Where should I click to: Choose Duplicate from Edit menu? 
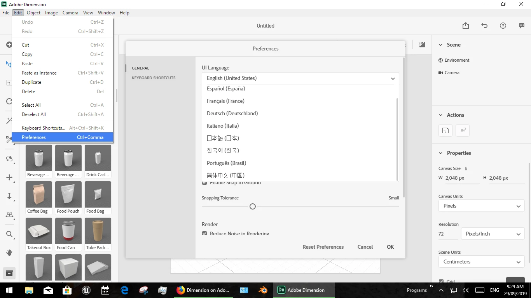[63, 82]
